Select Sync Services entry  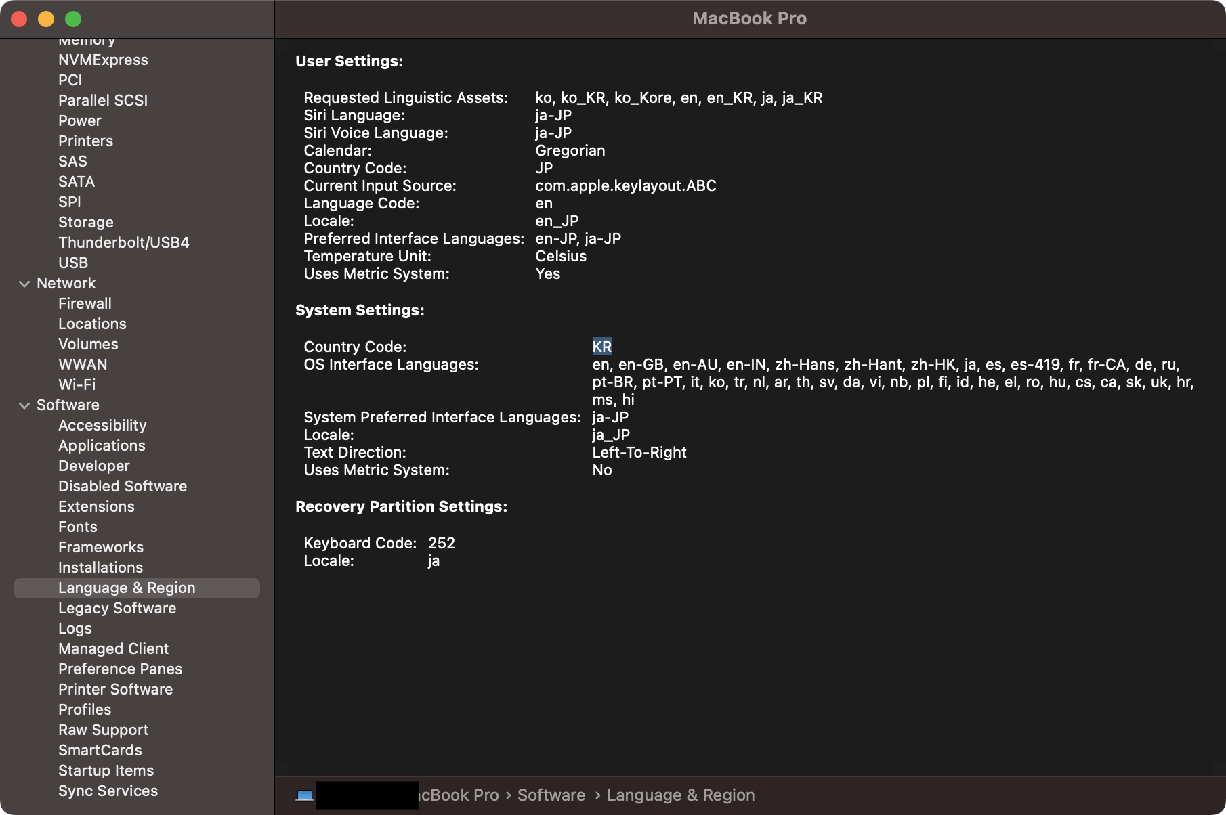[108, 791]
